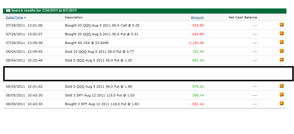
Task: Sort by Amount column link
Action: (197, 17)
